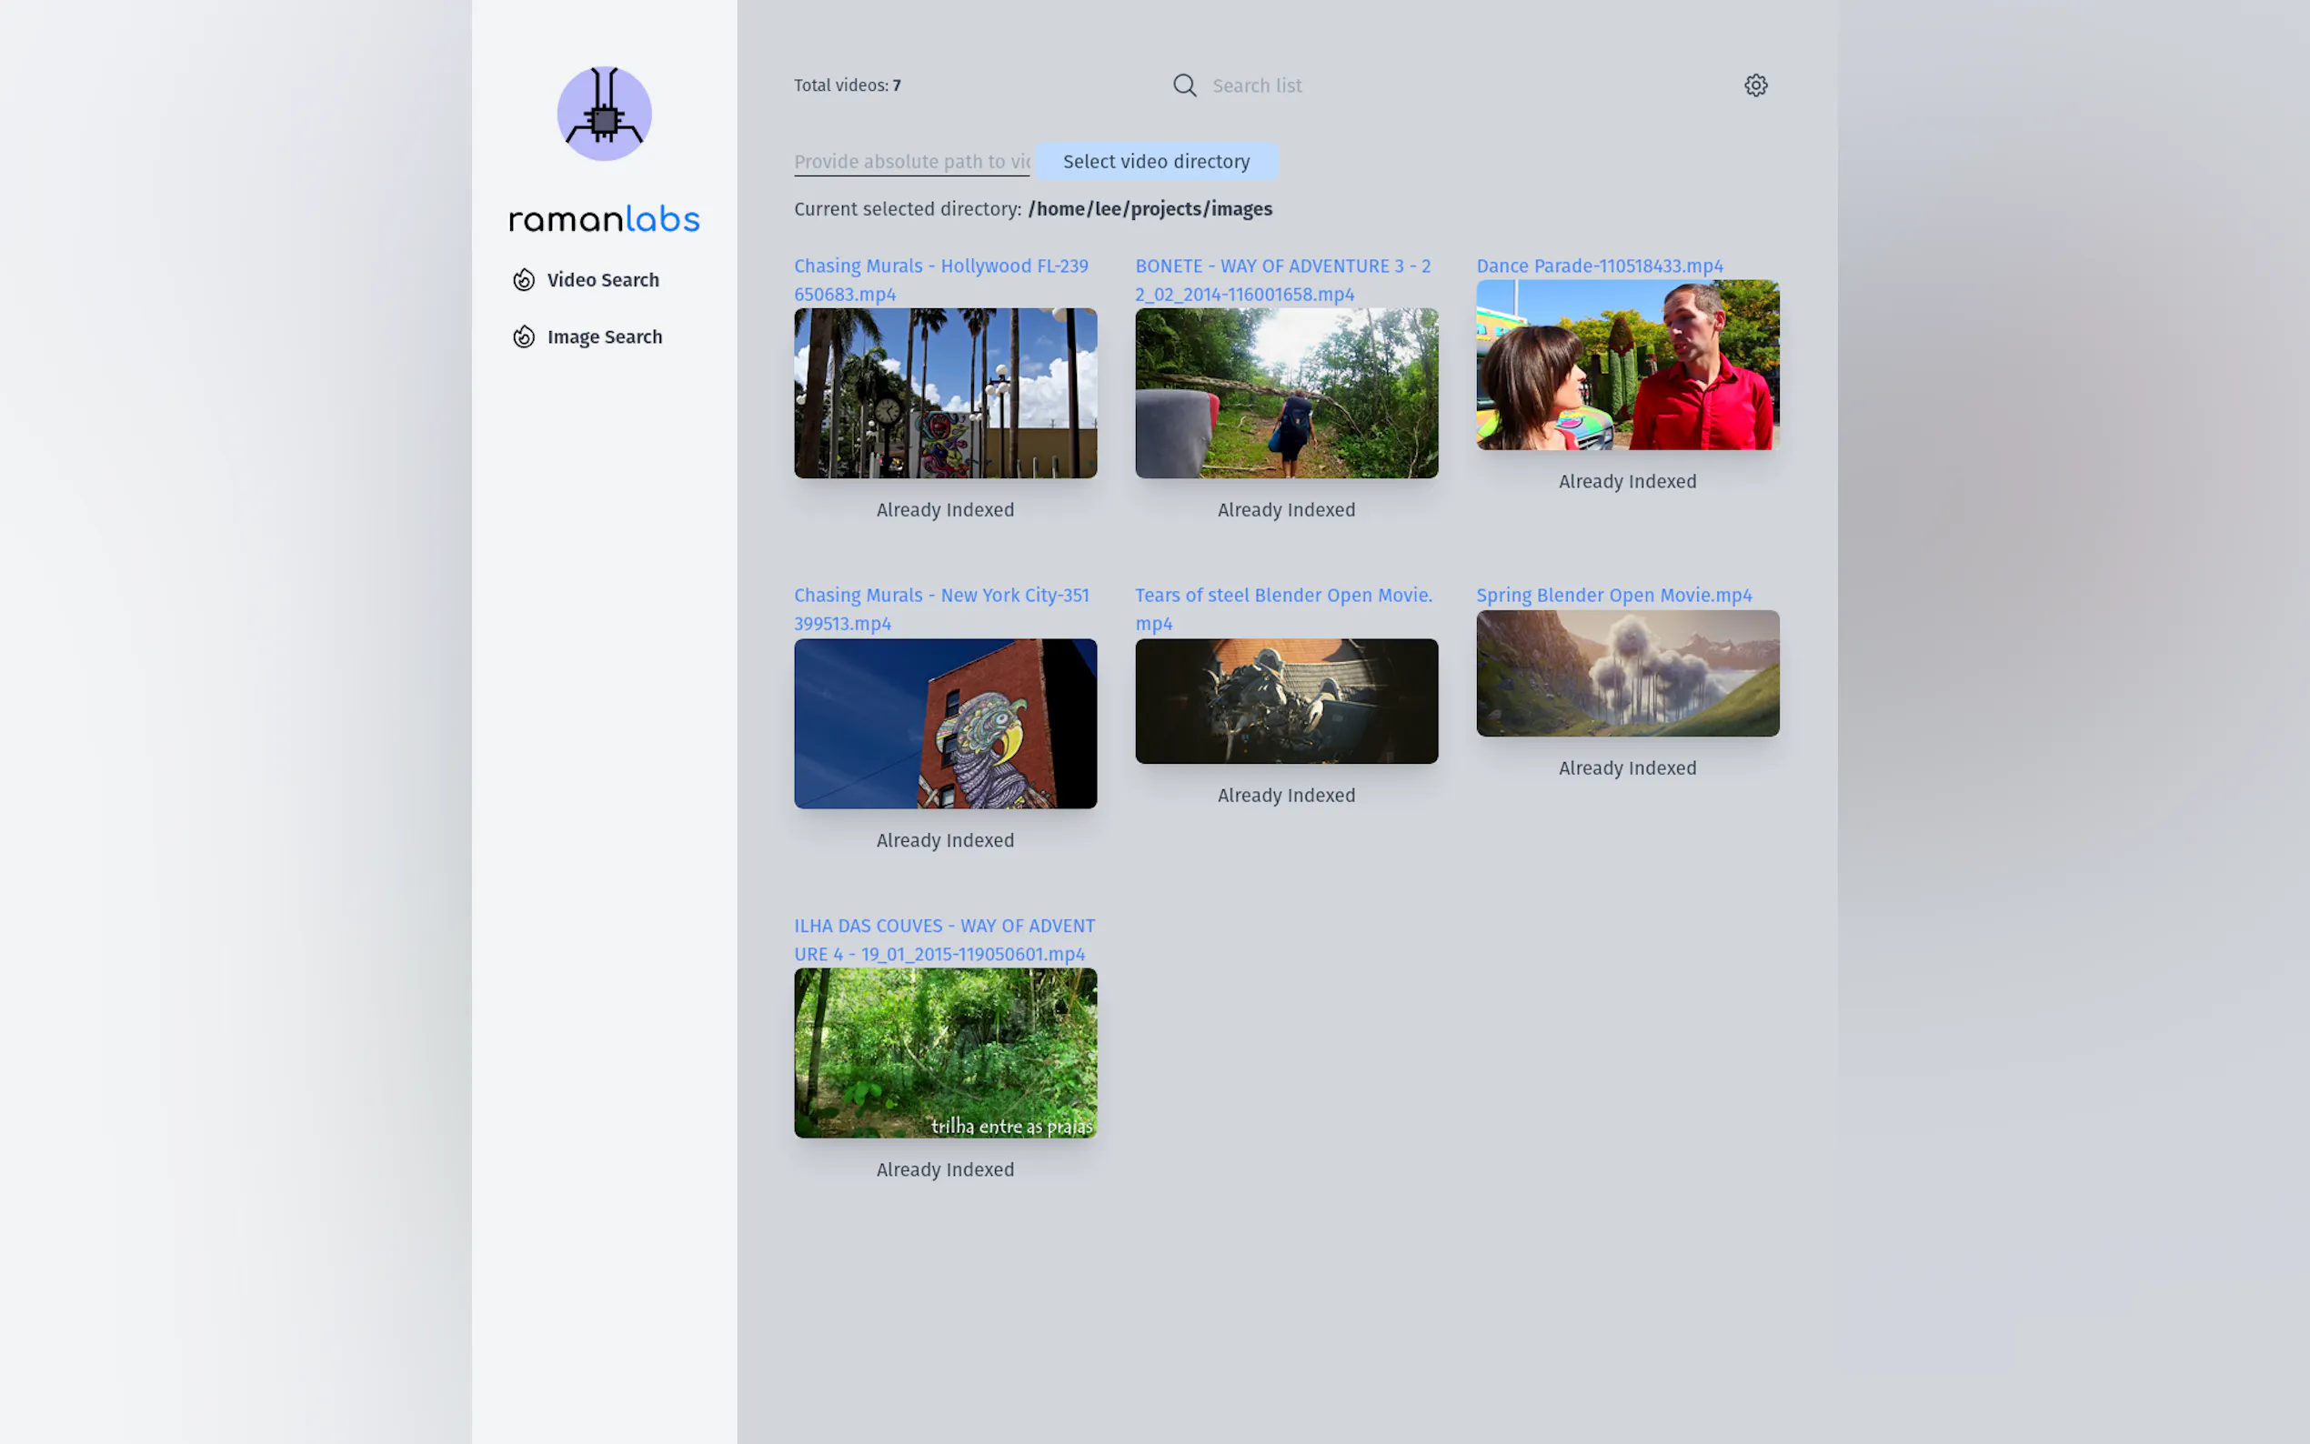Open the Dance Parade-110518433.mp4 link
Image resolution: width=2310 pixels, height=1444 pixels.
pos(1600,266)
